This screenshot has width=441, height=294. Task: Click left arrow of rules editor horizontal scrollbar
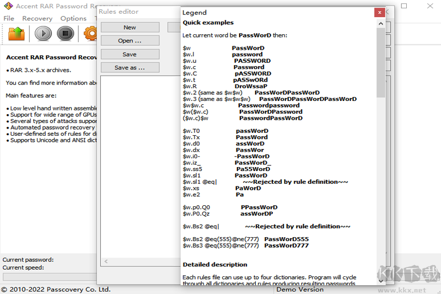pos(105,261)
